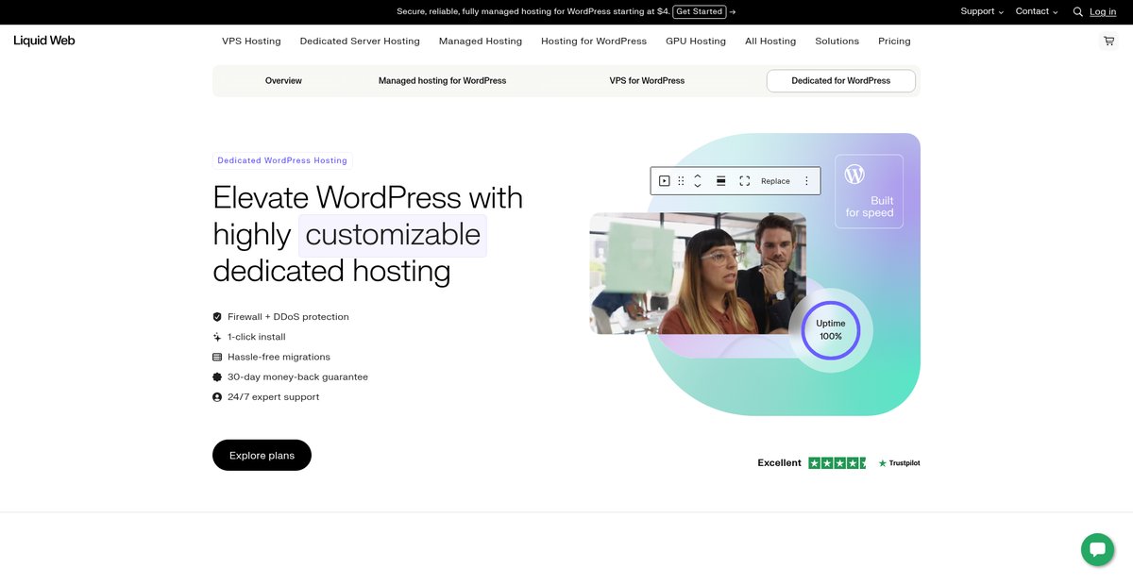Click Replace in the block toolbar
The height and width of the screenshot is (585, 1133).
click(775, 181)
